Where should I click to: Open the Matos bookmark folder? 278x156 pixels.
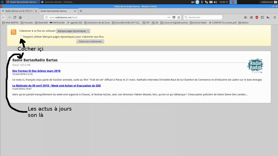pyautogui.click(x=243, y=23)
